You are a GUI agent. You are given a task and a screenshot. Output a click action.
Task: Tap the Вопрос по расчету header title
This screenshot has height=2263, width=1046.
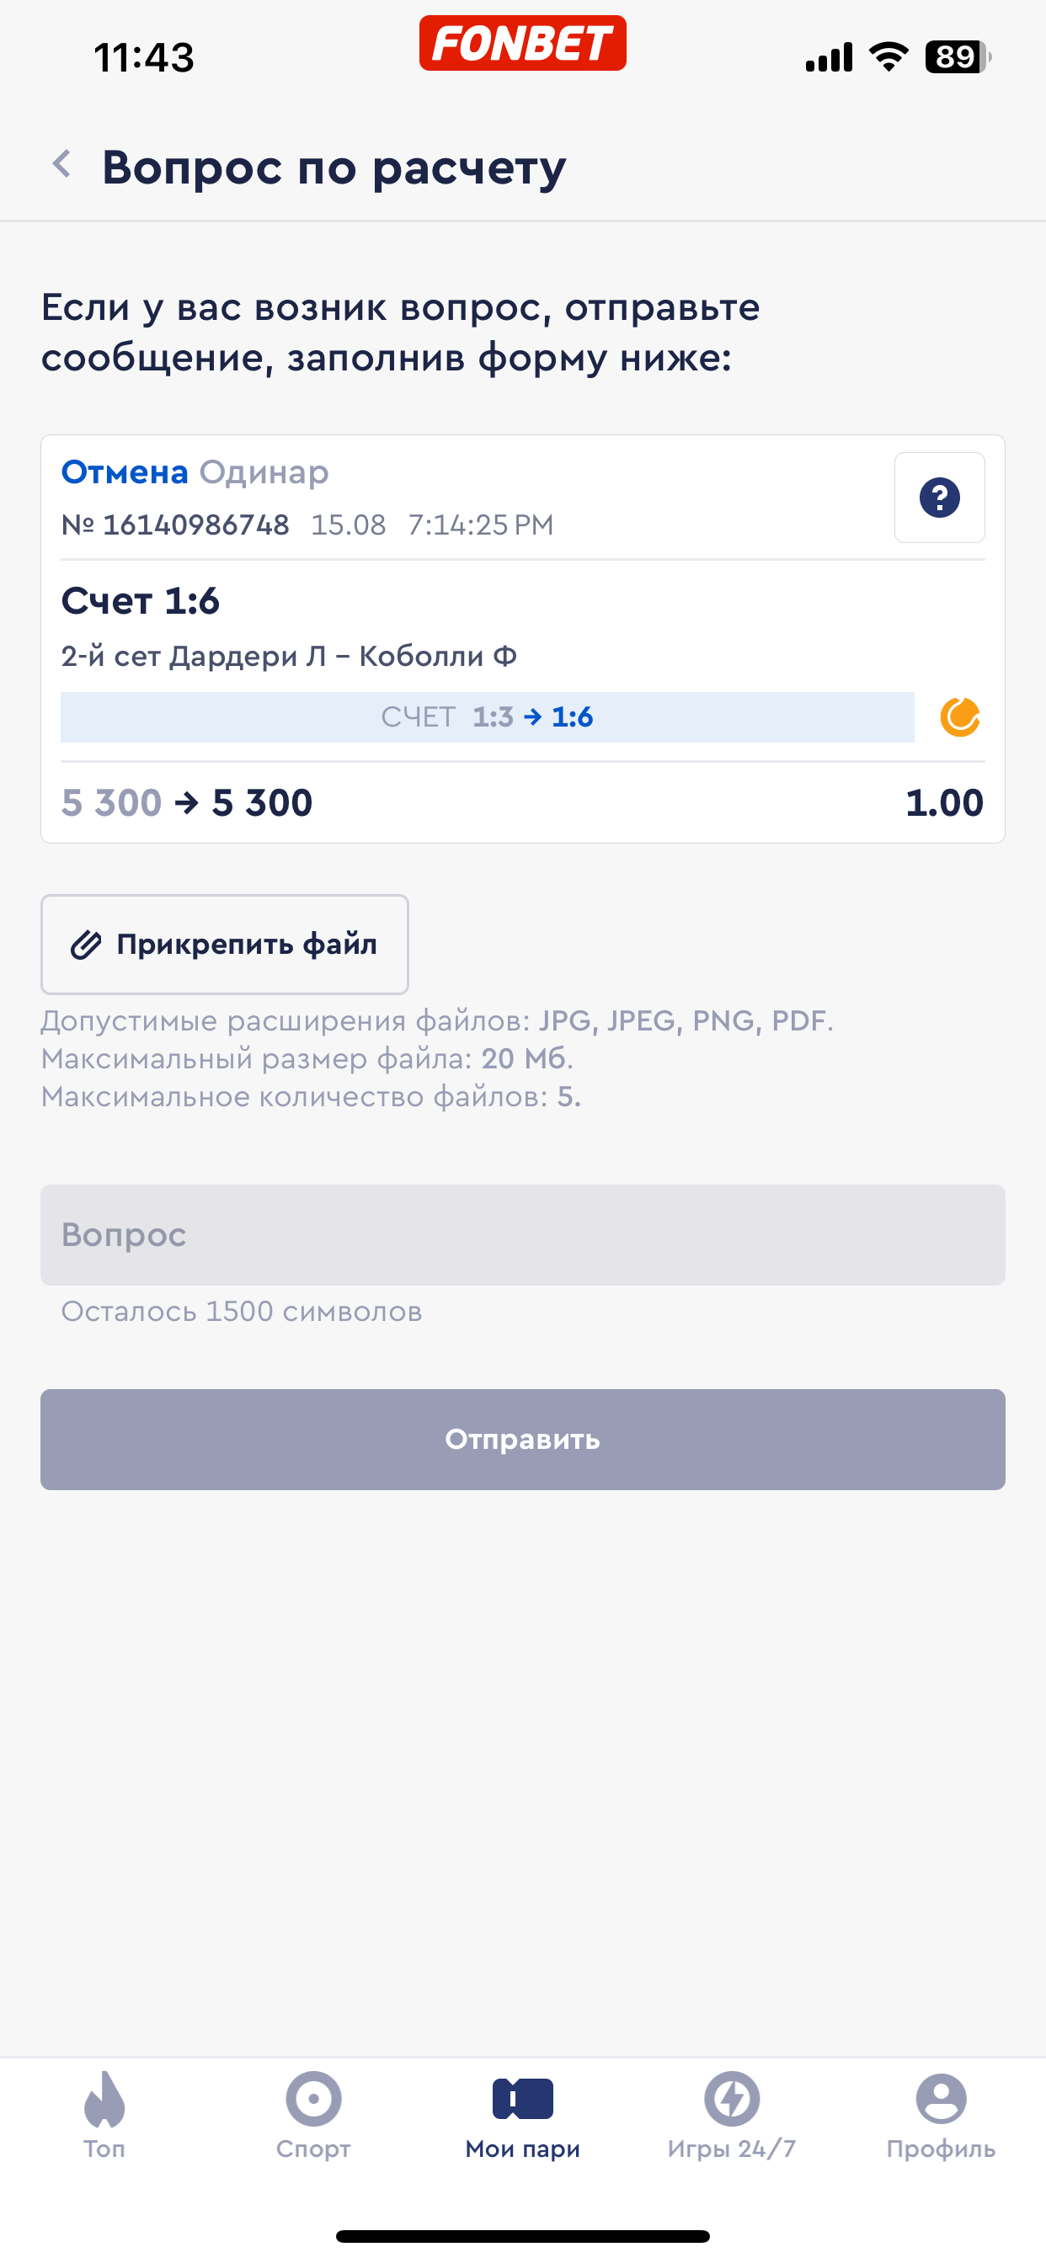tap(334, 167)
